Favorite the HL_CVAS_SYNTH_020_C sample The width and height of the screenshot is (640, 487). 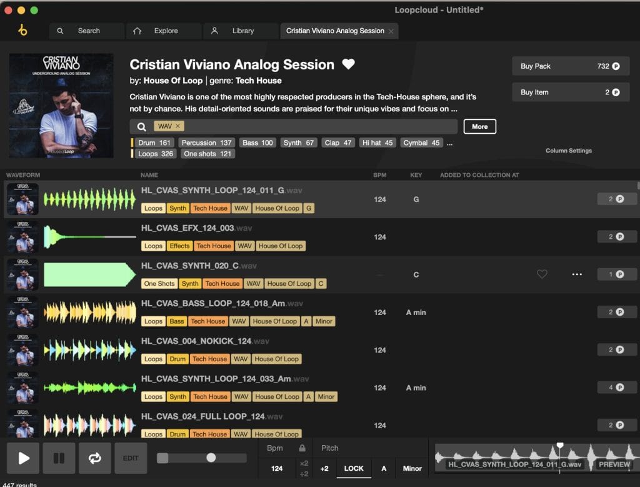coord(542,274)
